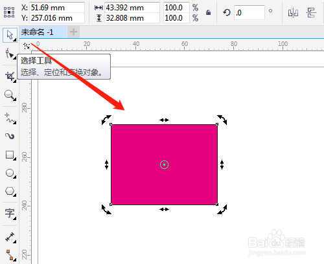Screen dimensions: 324x264
Task: Click the mirror horizontally icon
Action: coord(293,13)
